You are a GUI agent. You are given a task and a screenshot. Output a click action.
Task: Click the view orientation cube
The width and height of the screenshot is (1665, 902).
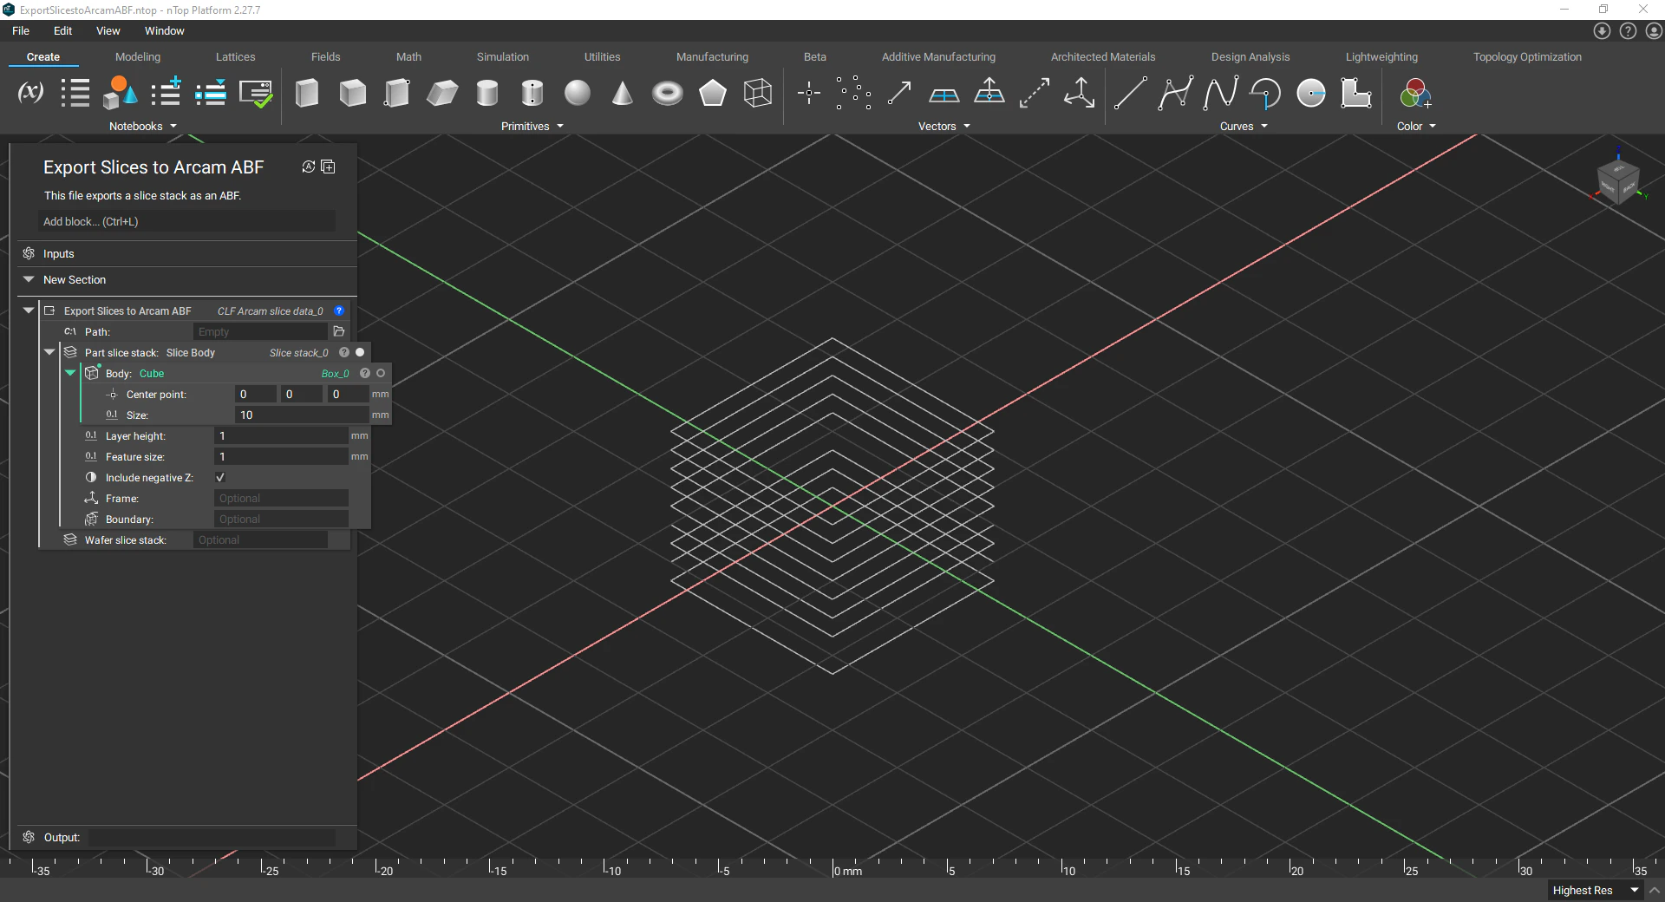point(1618,181)
